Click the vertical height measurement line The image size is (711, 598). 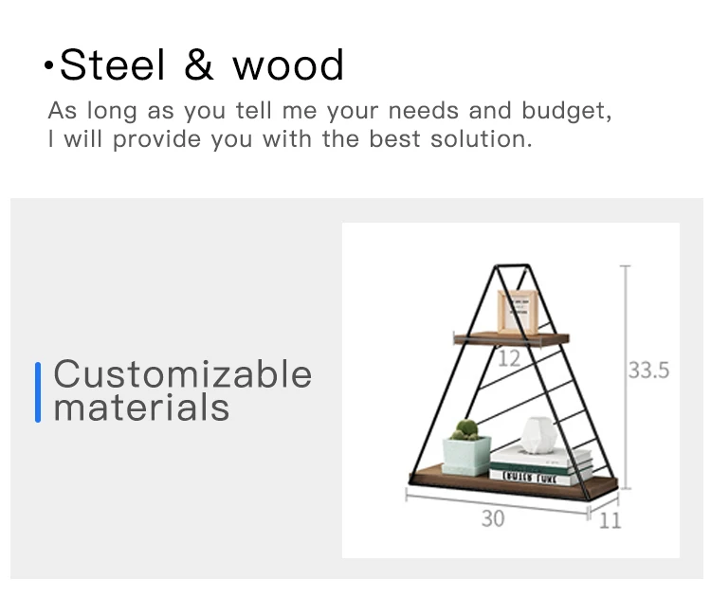click(626, 377)
